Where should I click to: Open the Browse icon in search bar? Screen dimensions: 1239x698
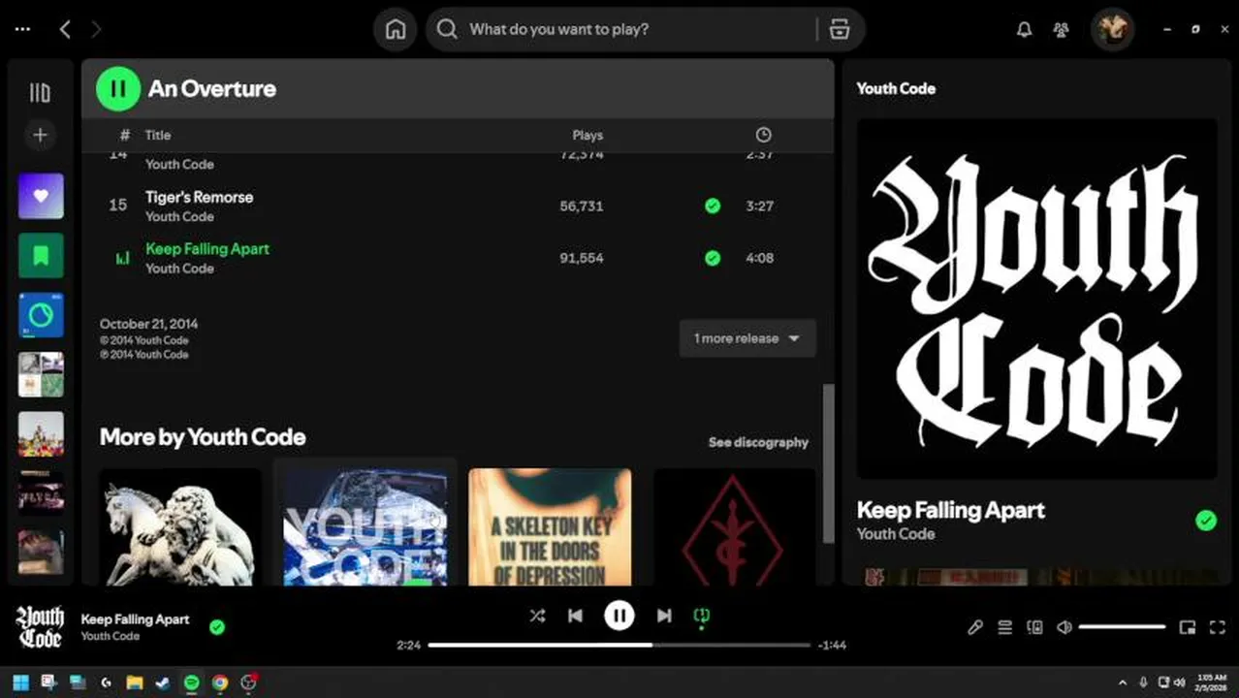coord(840,29)
